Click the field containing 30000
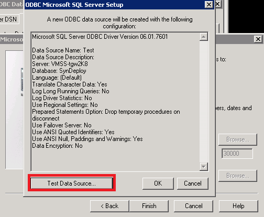The height and width of the screenshot is (217, 264). [x=237, y=154]
